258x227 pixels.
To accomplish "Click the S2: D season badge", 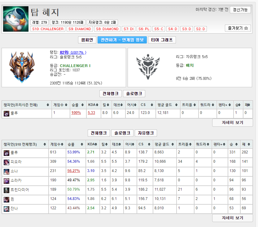I will [x=200, y=29].
